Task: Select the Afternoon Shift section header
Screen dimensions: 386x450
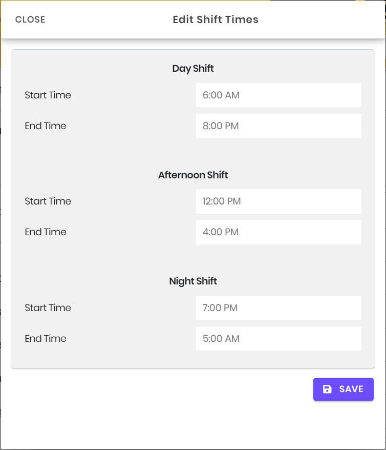Action: [193, 175]
